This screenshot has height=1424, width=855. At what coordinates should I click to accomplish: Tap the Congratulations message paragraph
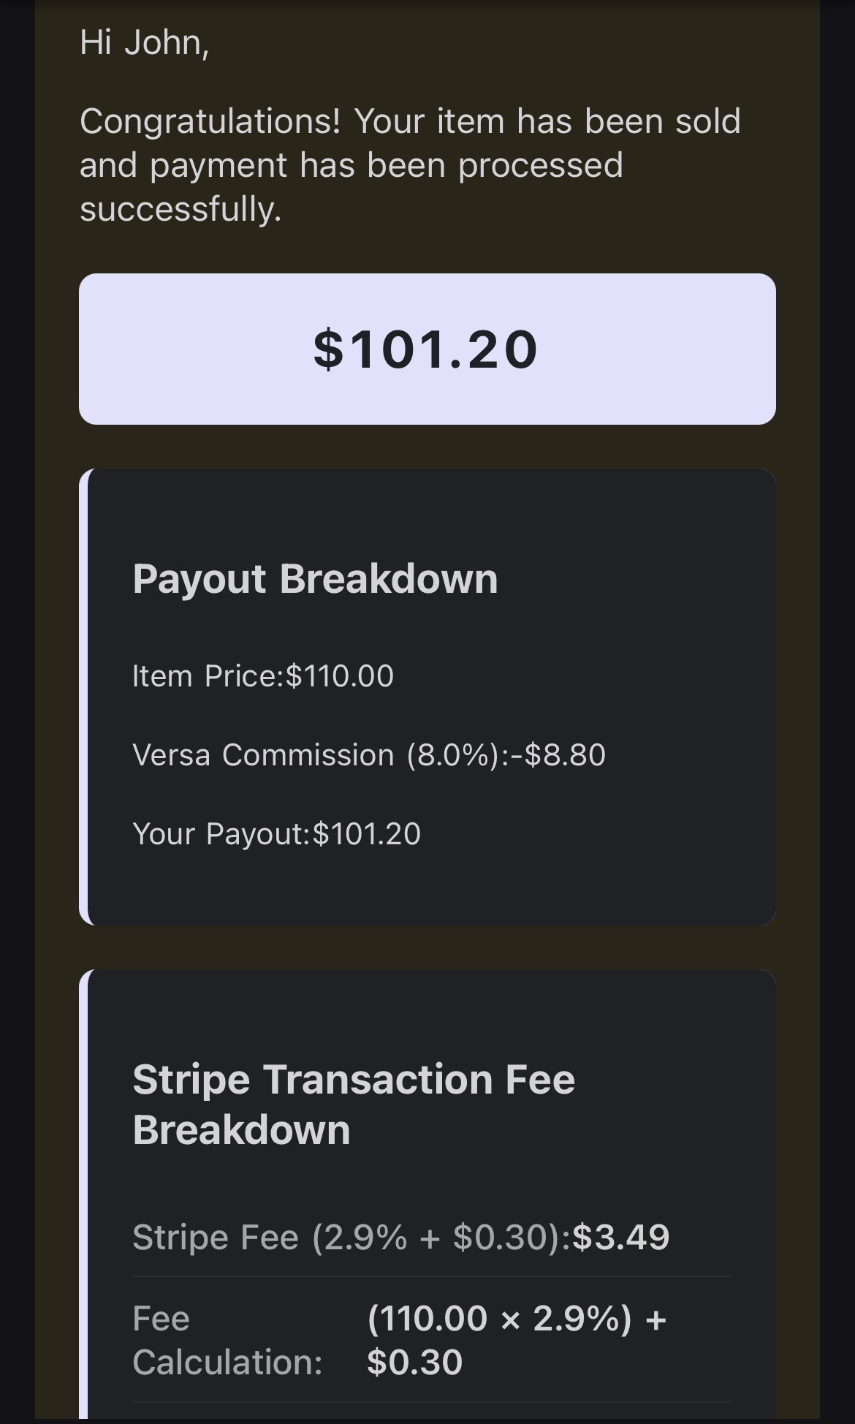410,164
